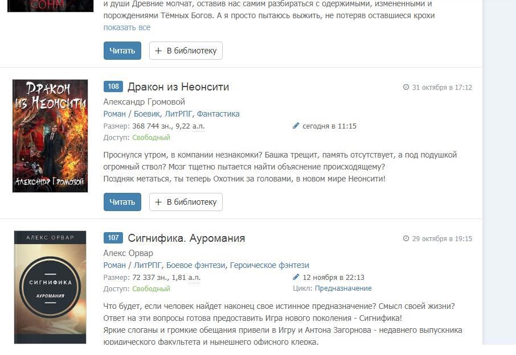Screen dimensions: 516x355
Task: Open the Сигнифика Ауромания cover thumbnail
Action: click(50, 287)
